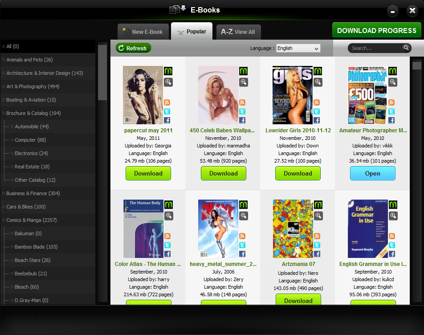424x335 pixels.
Task: Download Lowrider Girls 2010-11-12
Action: pos(298,173)
